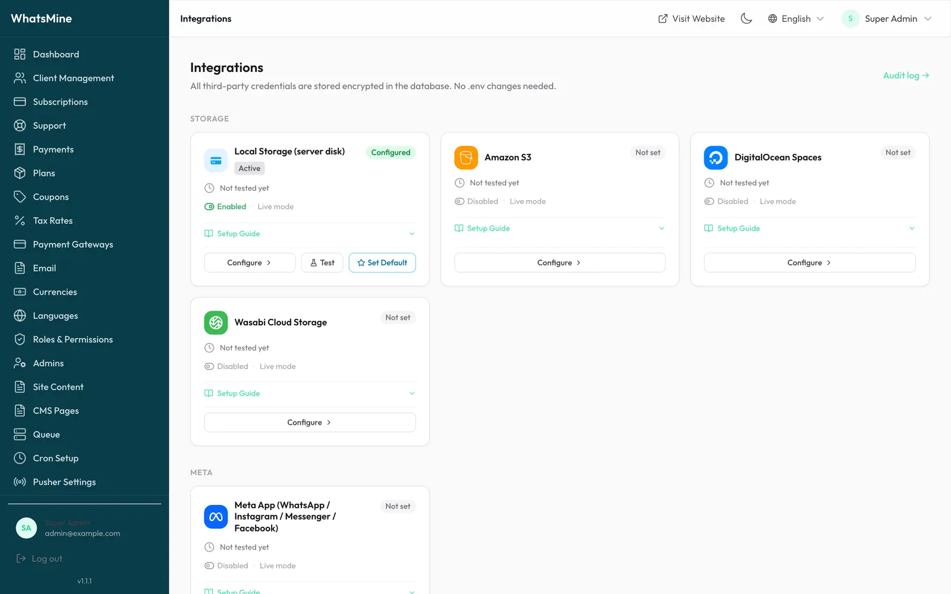Open Roles & Permissions menu item
The height and width of the screenshot is (594, 951).
pyautogui.click(x=84, y=339)
